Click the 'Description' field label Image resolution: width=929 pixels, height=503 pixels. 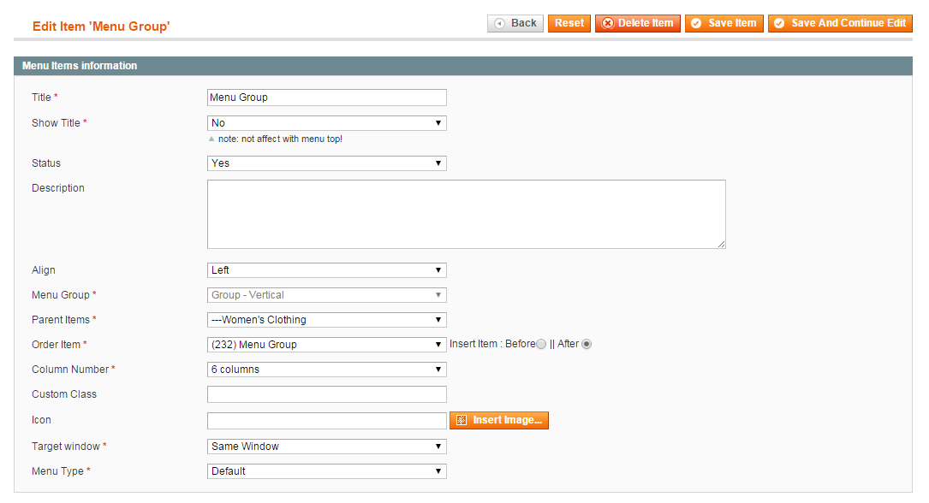tap(58, 188)
